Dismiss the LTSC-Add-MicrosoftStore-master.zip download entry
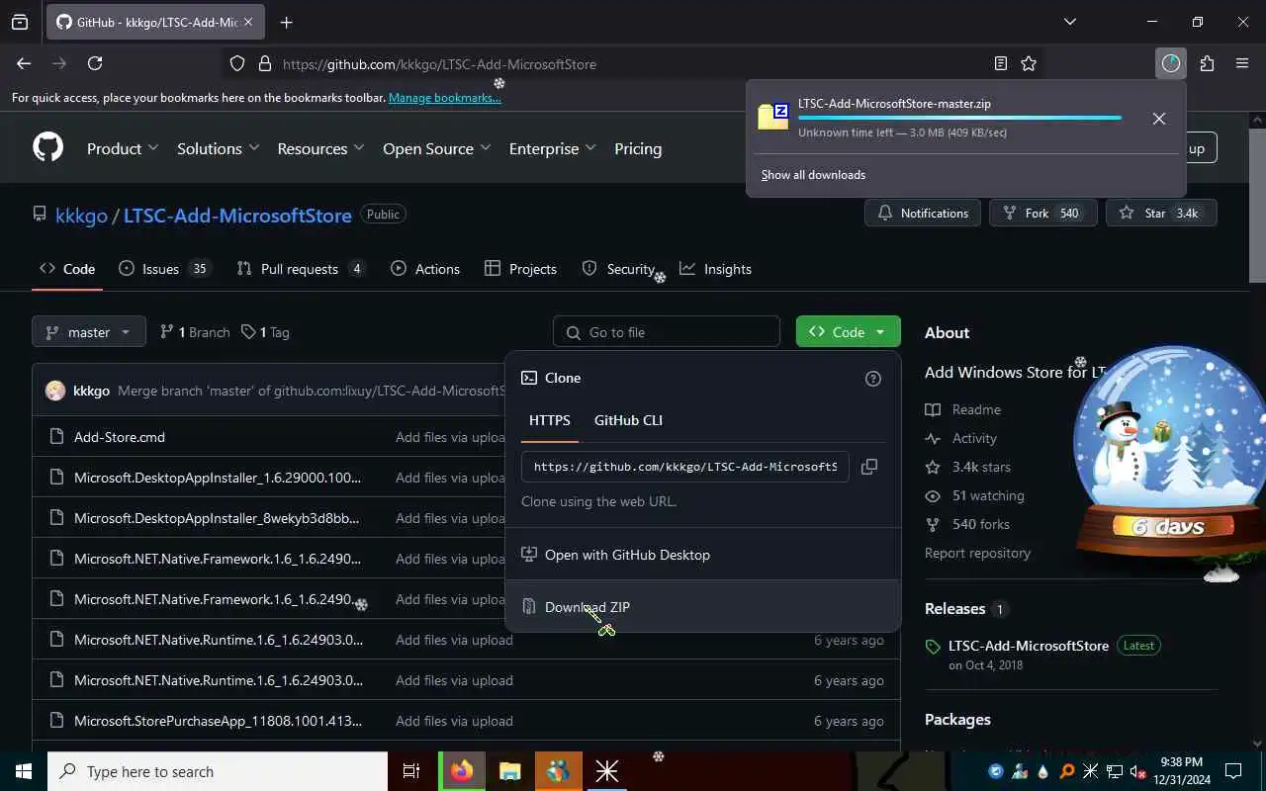The image size is (1266, 791). 1159,119
